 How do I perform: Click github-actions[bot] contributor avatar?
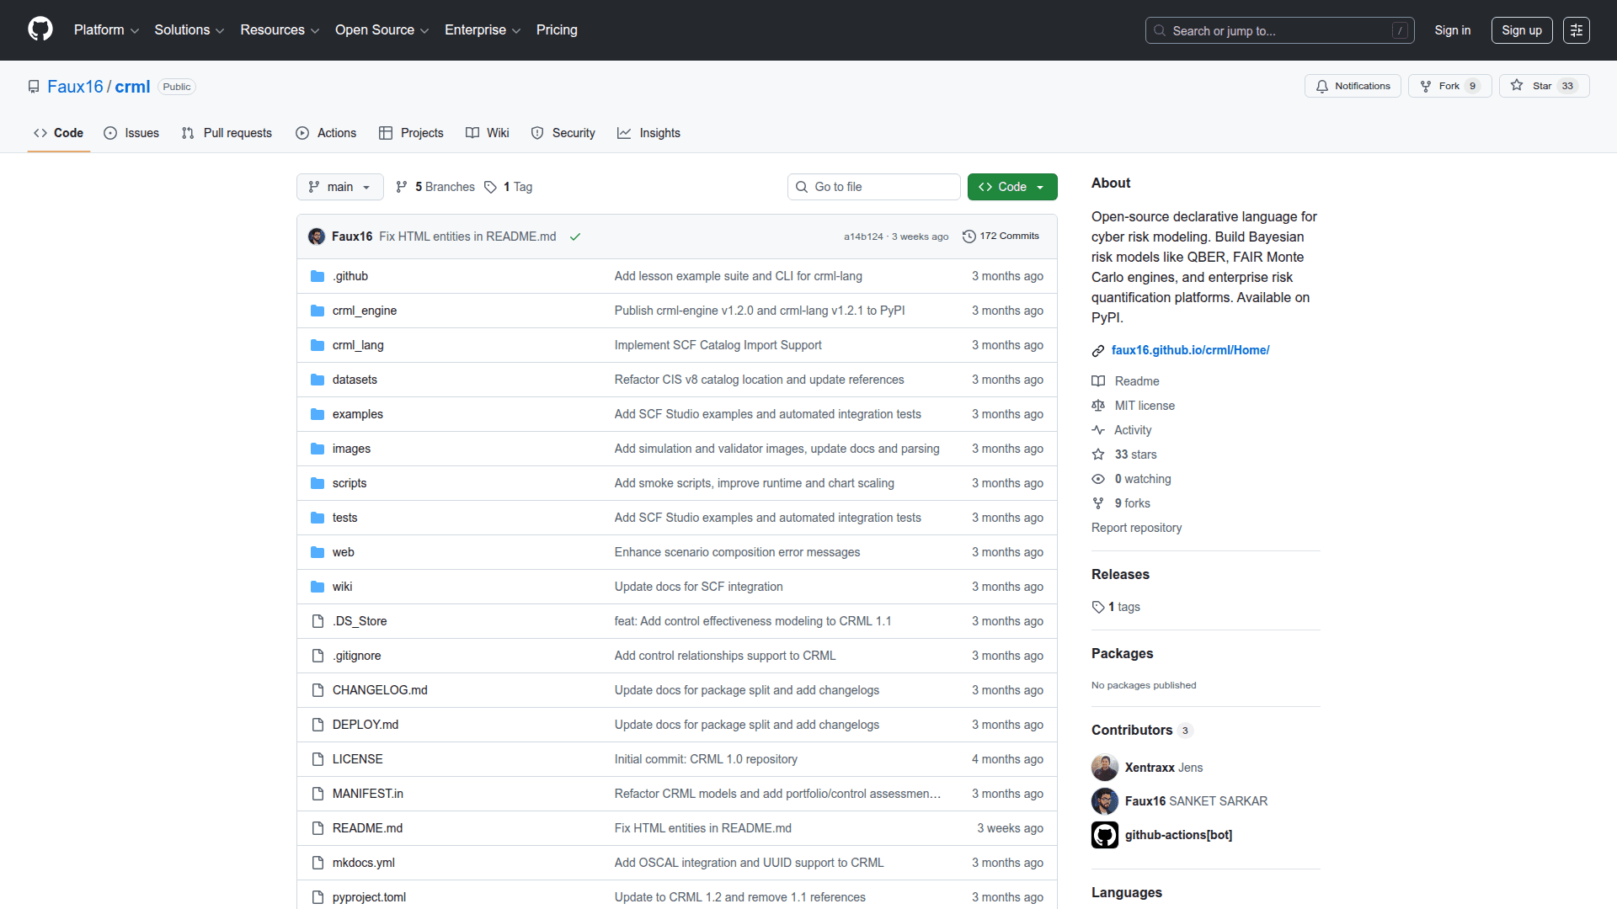pos(1104,835)
